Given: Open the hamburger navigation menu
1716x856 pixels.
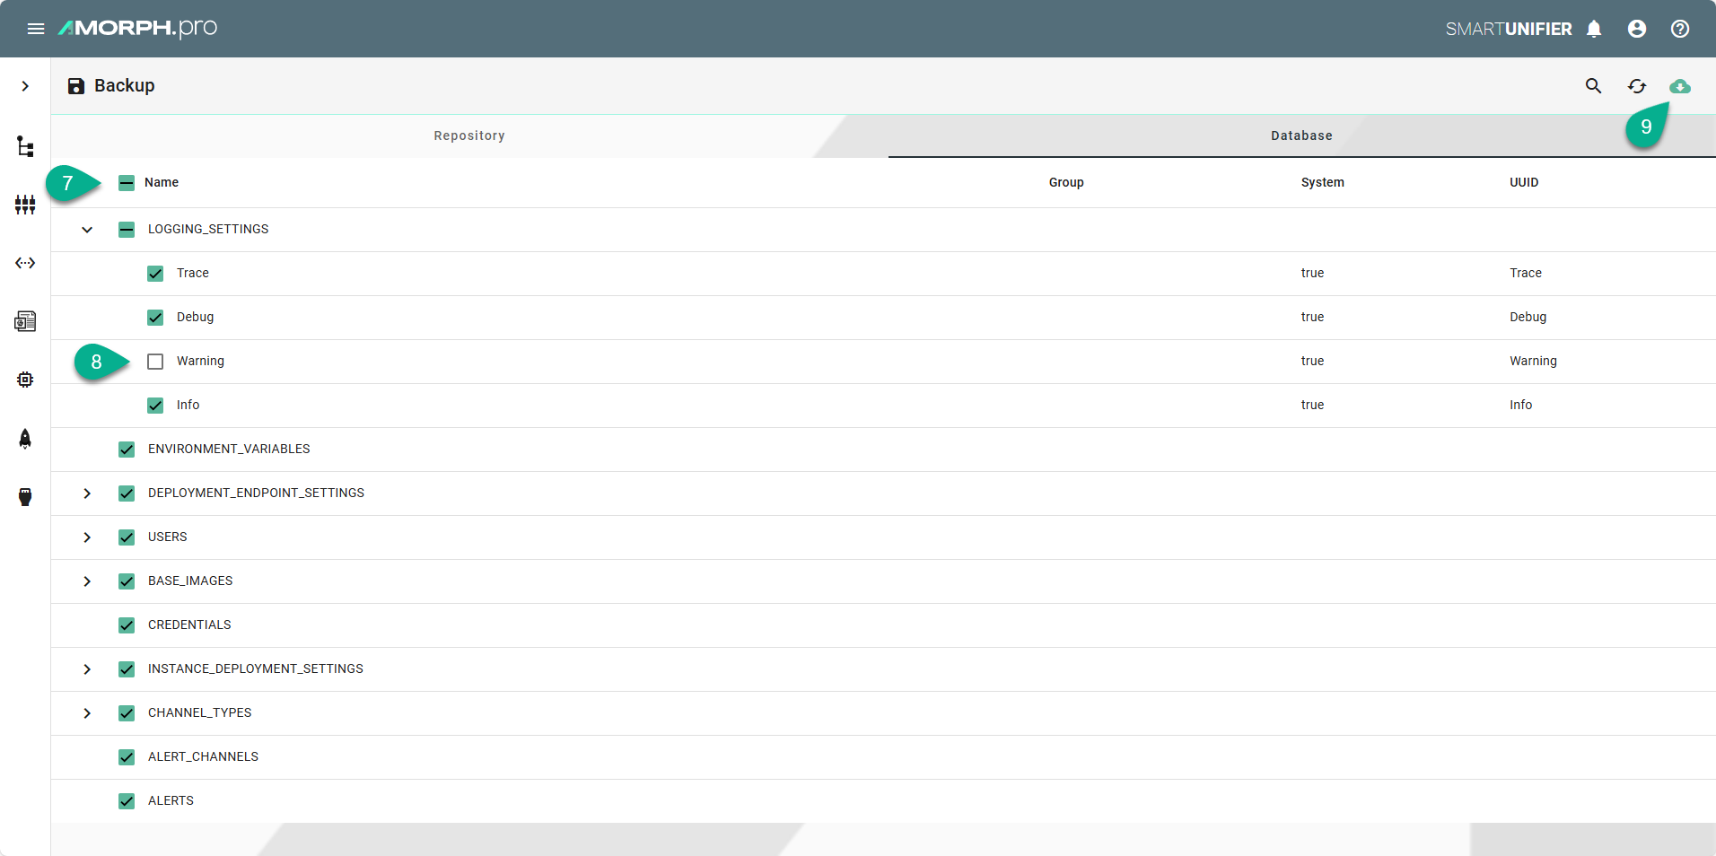Looking at the screenshot, I should pyautogui.click(x=36, y=28).
